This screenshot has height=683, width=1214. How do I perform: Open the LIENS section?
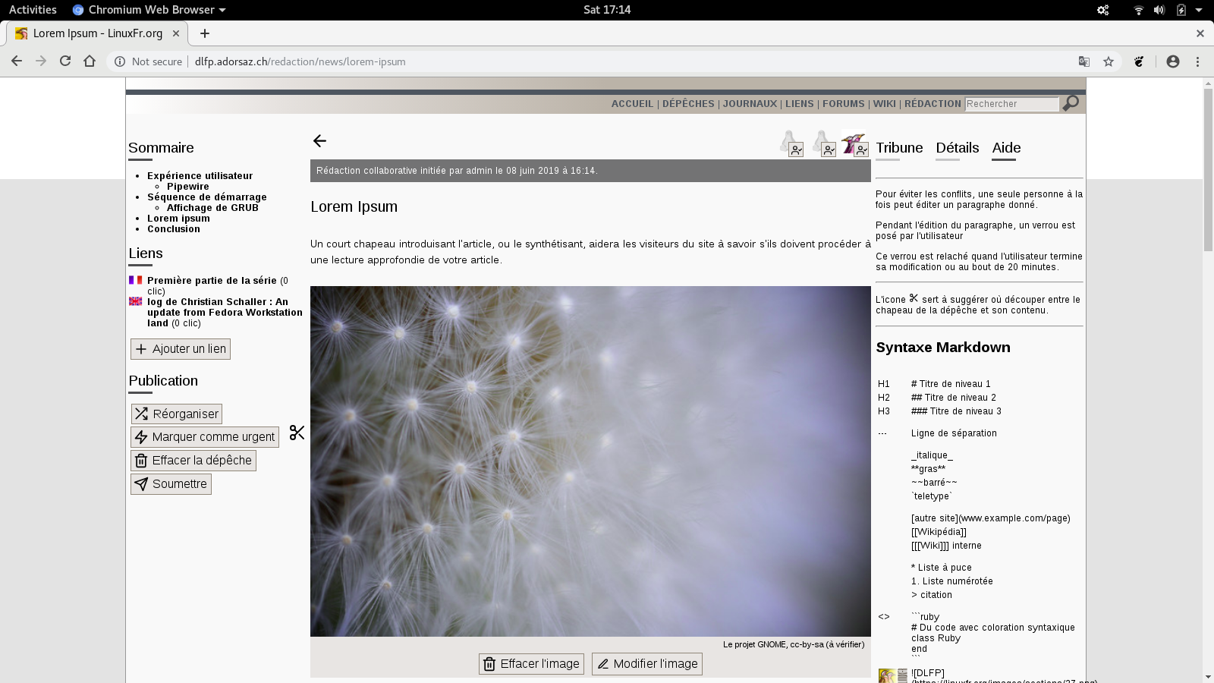point(800,104)
